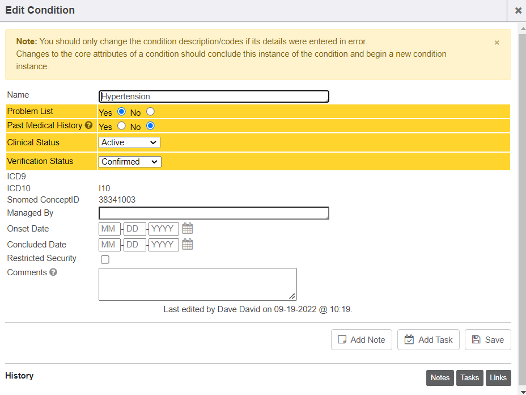
Task: Switch to the Notes history tab
Action: (x=440, y=378)
